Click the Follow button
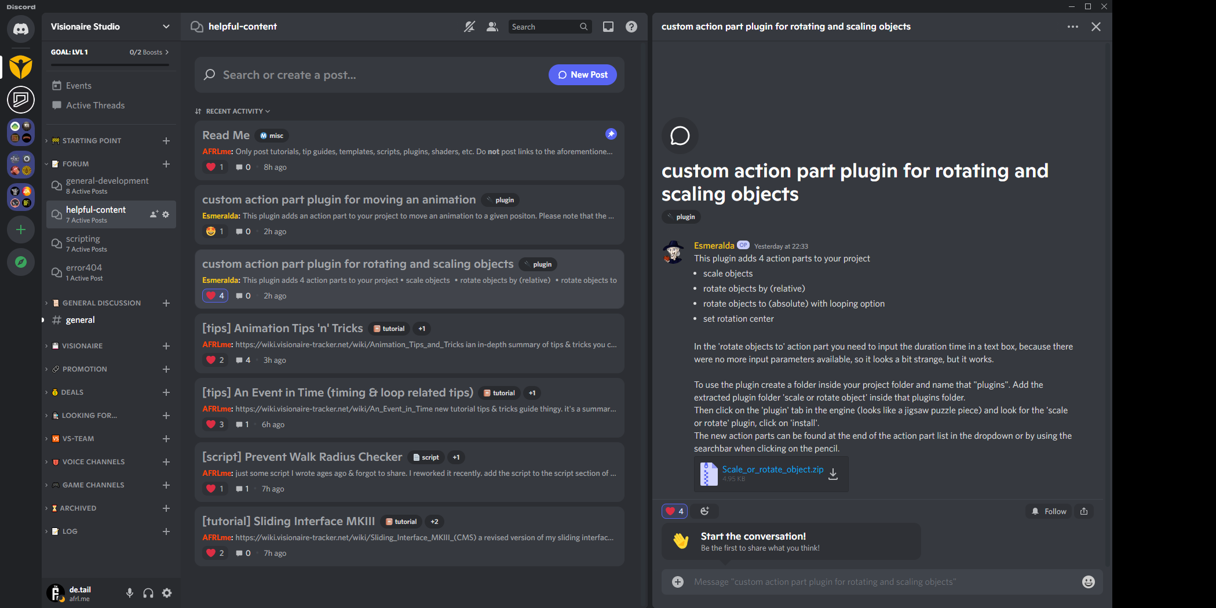 1049,511
